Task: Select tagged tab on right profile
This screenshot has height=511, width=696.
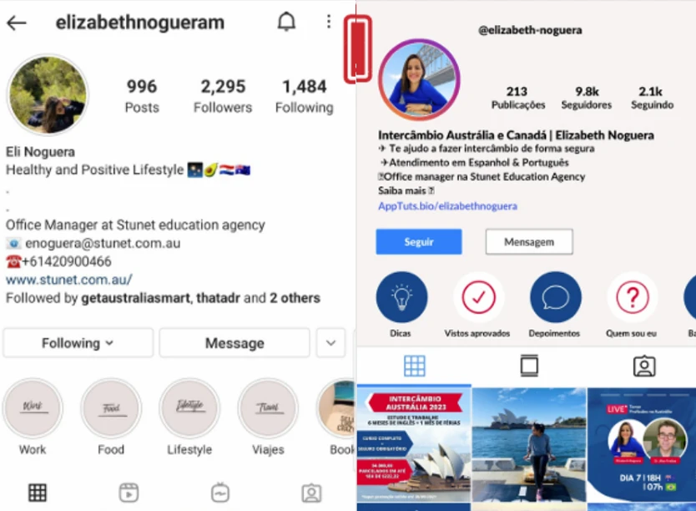Action: [644, 366]
